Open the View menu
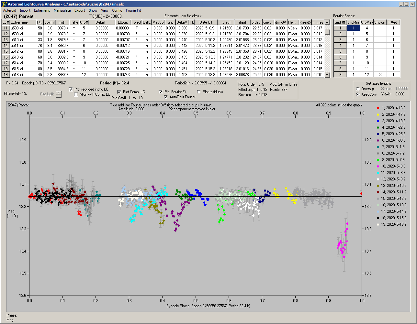The image size is (417, 324). click(105, 10)
